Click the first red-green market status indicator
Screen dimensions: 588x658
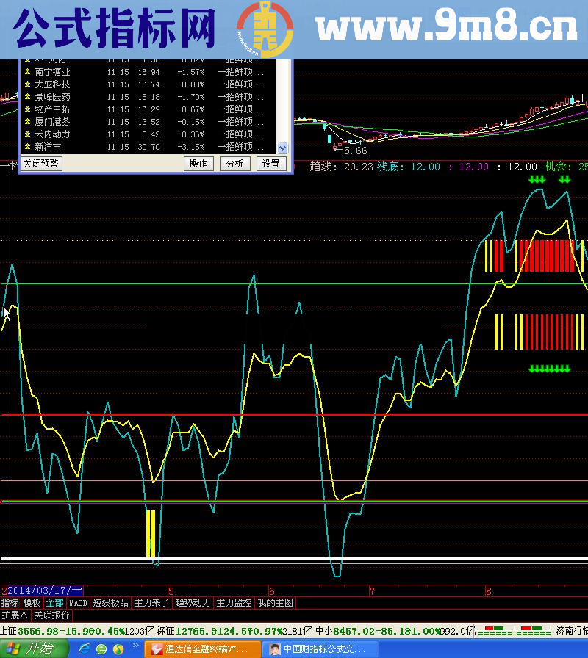490,631
